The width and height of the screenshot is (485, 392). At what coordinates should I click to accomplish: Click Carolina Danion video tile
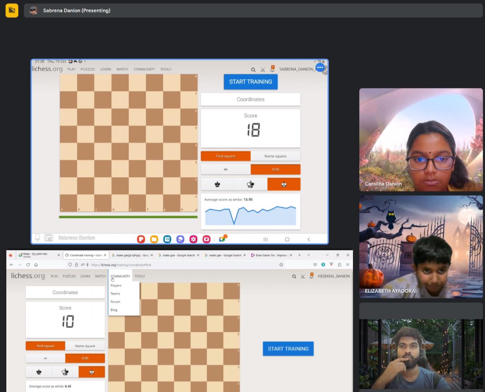(x=421, y=140)
